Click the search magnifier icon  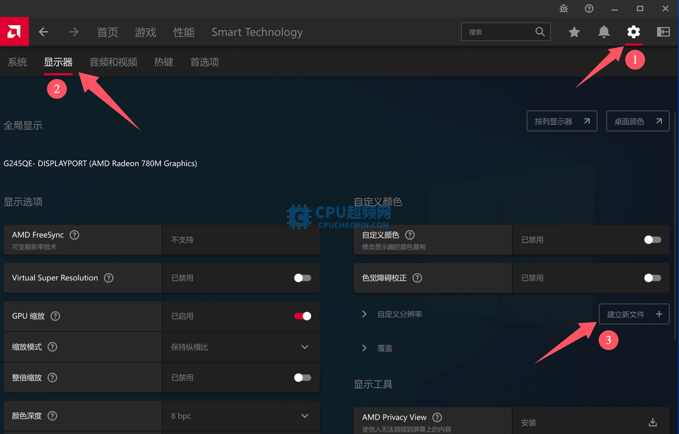point(540,32)
